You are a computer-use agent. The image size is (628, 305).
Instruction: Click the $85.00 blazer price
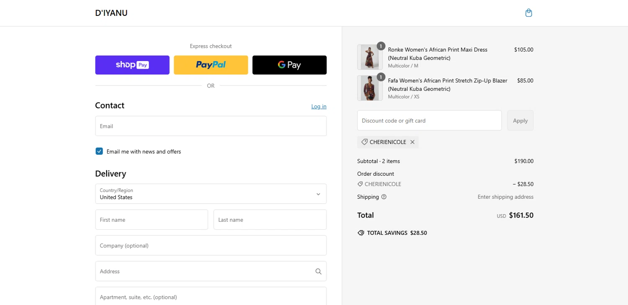tap(525, 80)
